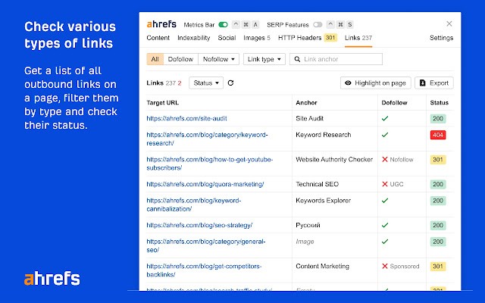485x303 pixels.
Task: Click 301 status for Website Authority Checker
Action: coord(438,160)
